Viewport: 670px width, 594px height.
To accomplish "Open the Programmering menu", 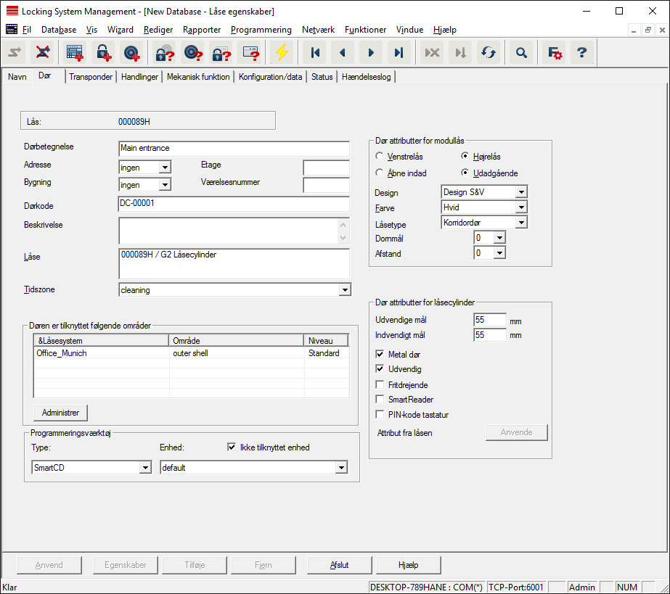I will click(x=261, y=30).
